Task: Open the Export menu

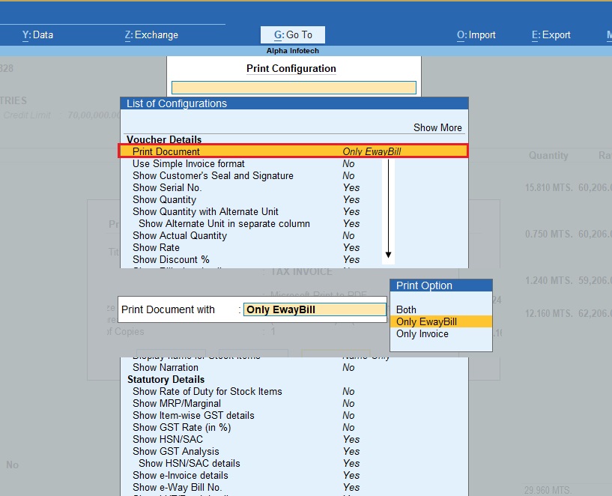Action: 551,34
